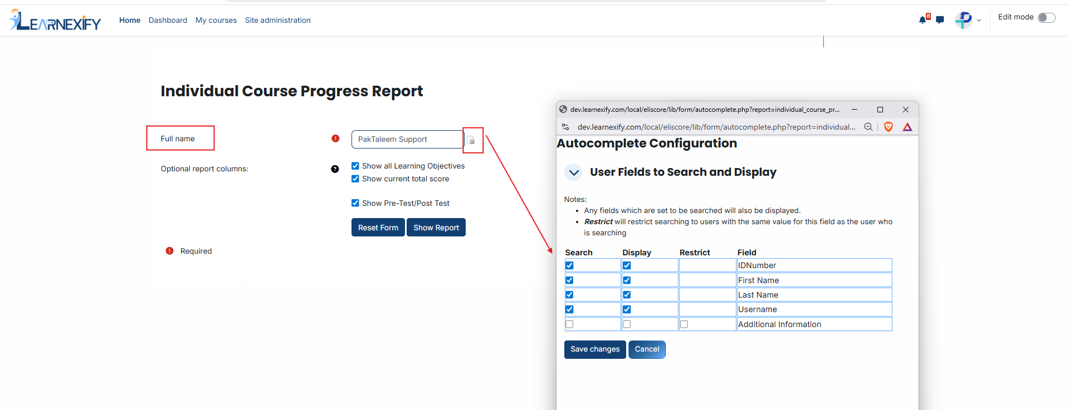
Task: Uncheck Show Pre-Test/Post Test
Action: (355, 203)
